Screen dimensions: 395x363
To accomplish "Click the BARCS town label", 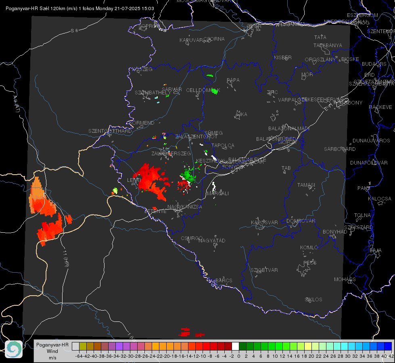I will (x=224, y=280).
